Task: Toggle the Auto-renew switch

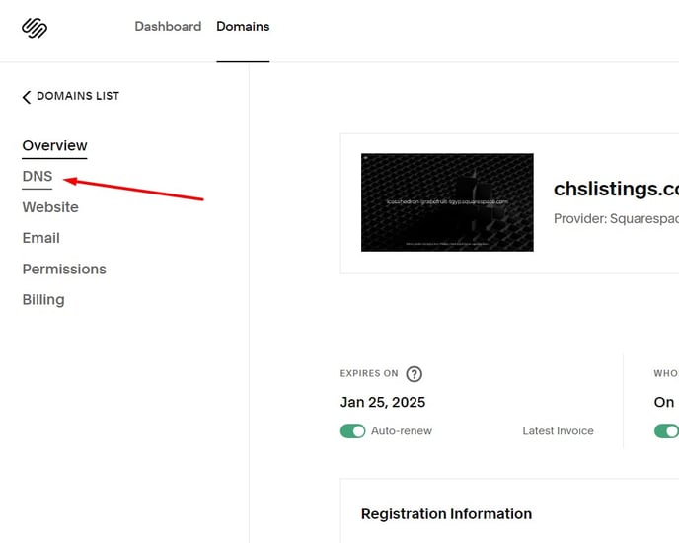Action: [352, 431]
